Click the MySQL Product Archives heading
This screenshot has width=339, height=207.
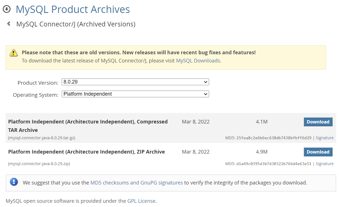coord(73,9)
